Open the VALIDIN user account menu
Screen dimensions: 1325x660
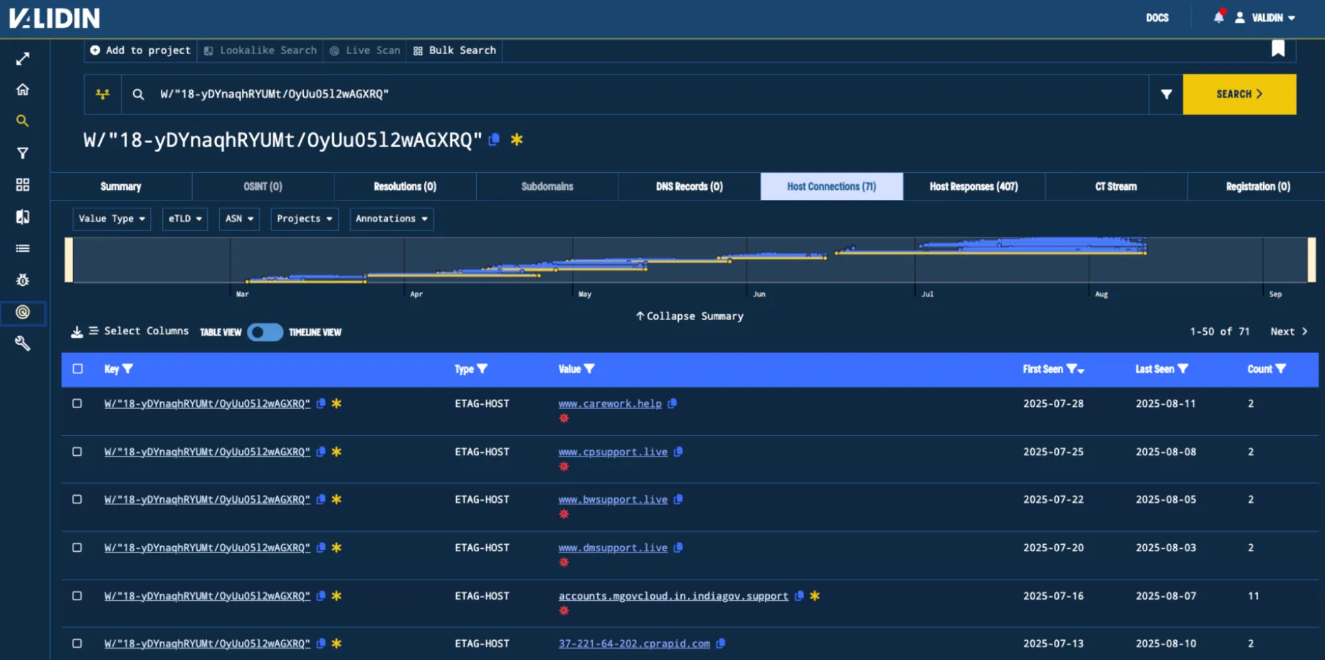click(x=1266, y=18)
